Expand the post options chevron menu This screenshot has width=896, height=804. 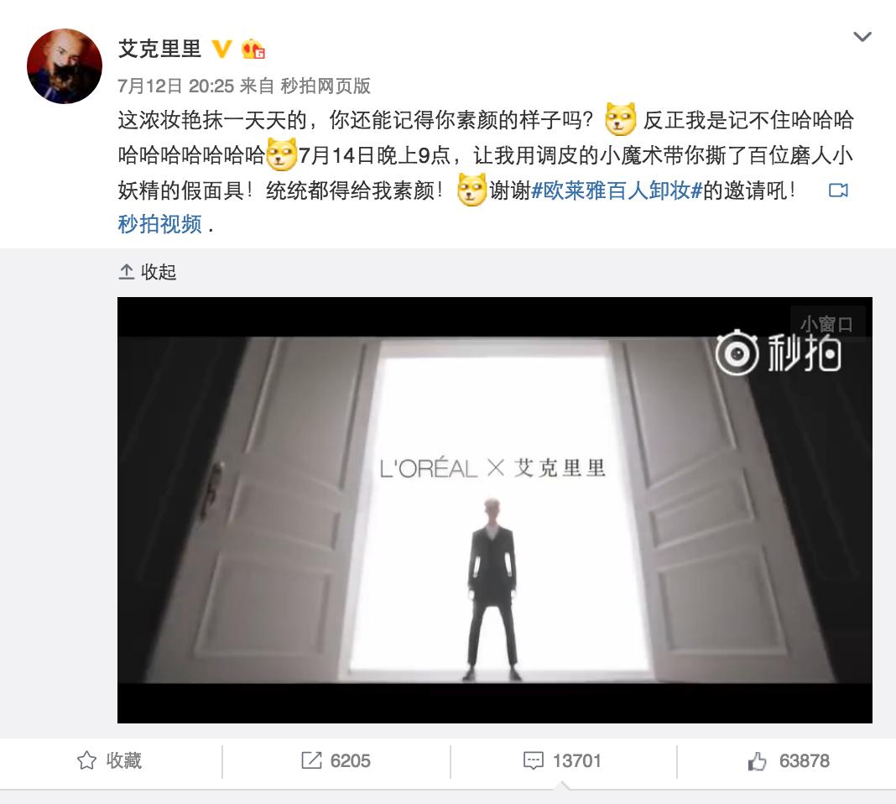pyautogui.click(x=862, y=37)
